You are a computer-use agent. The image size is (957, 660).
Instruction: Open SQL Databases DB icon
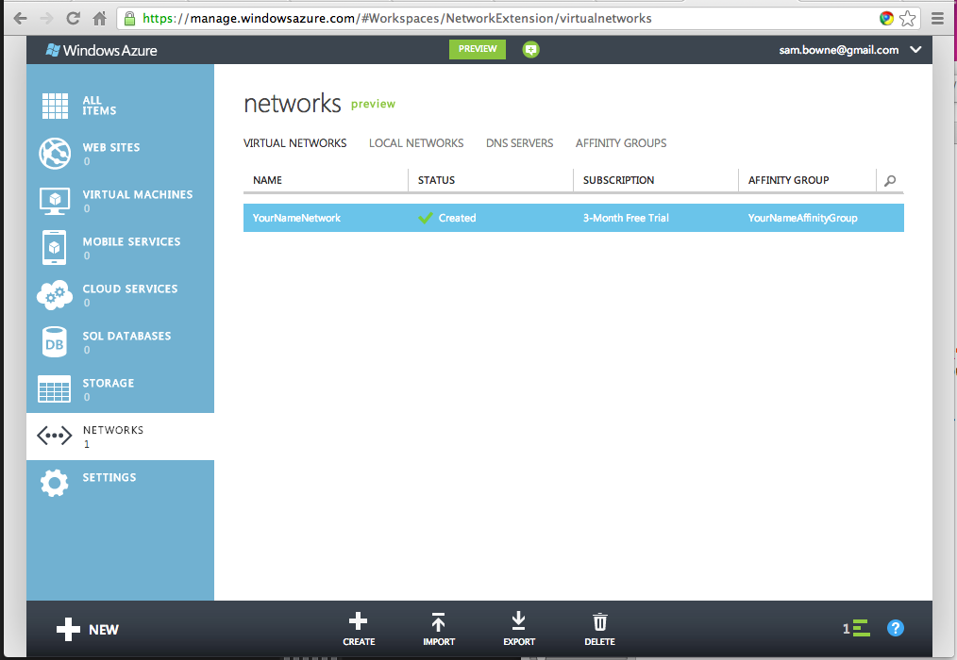[x=55, y=342]
